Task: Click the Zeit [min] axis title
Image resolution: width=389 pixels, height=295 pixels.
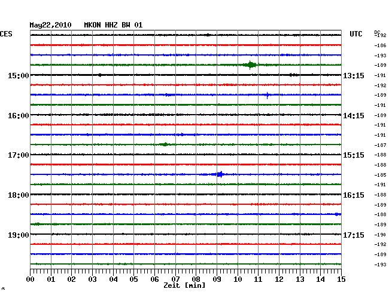Action: 184,285
